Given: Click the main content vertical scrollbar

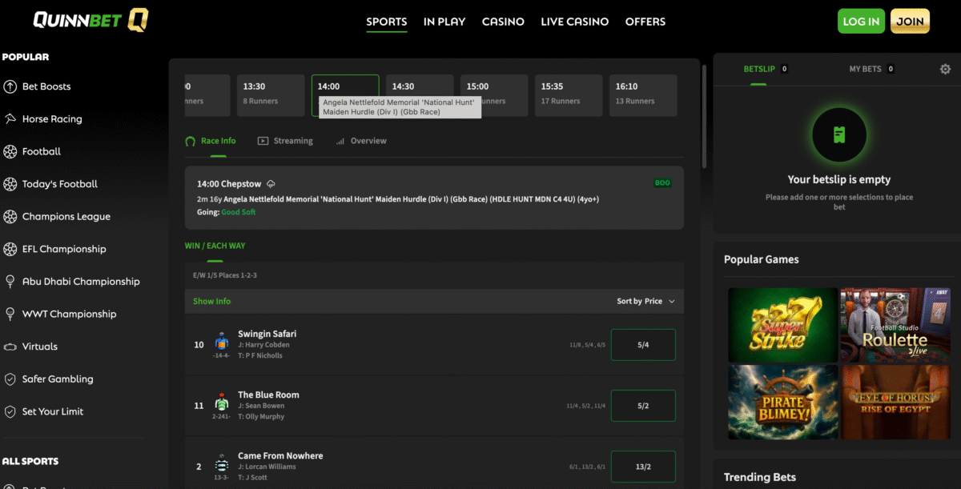Looking at the screenshot, I should (704, 116).
